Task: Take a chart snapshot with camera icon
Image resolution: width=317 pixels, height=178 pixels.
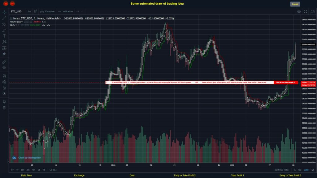Action: tap(313, 11)
